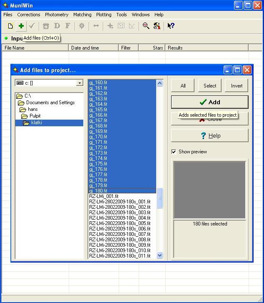Open the drive selection dropdown c:
This screenshot has height=303, width=264.
click(x=80, y=83)
